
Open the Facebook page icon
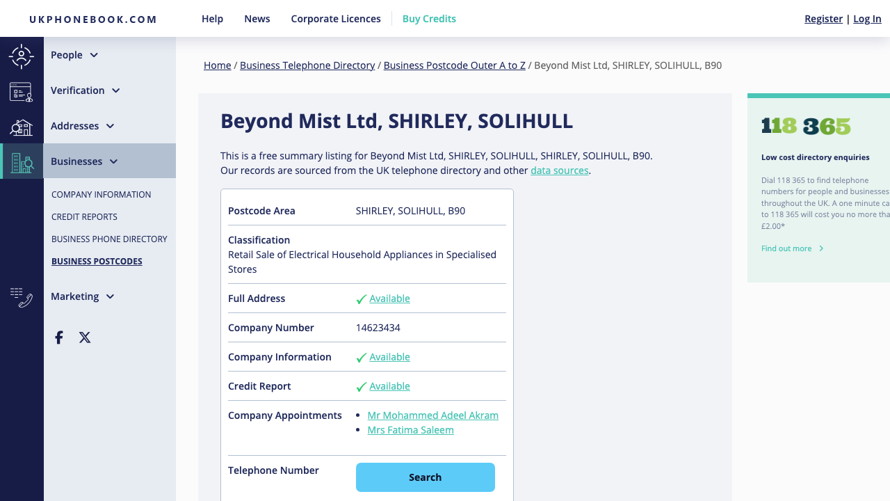[x=58, y=337]
